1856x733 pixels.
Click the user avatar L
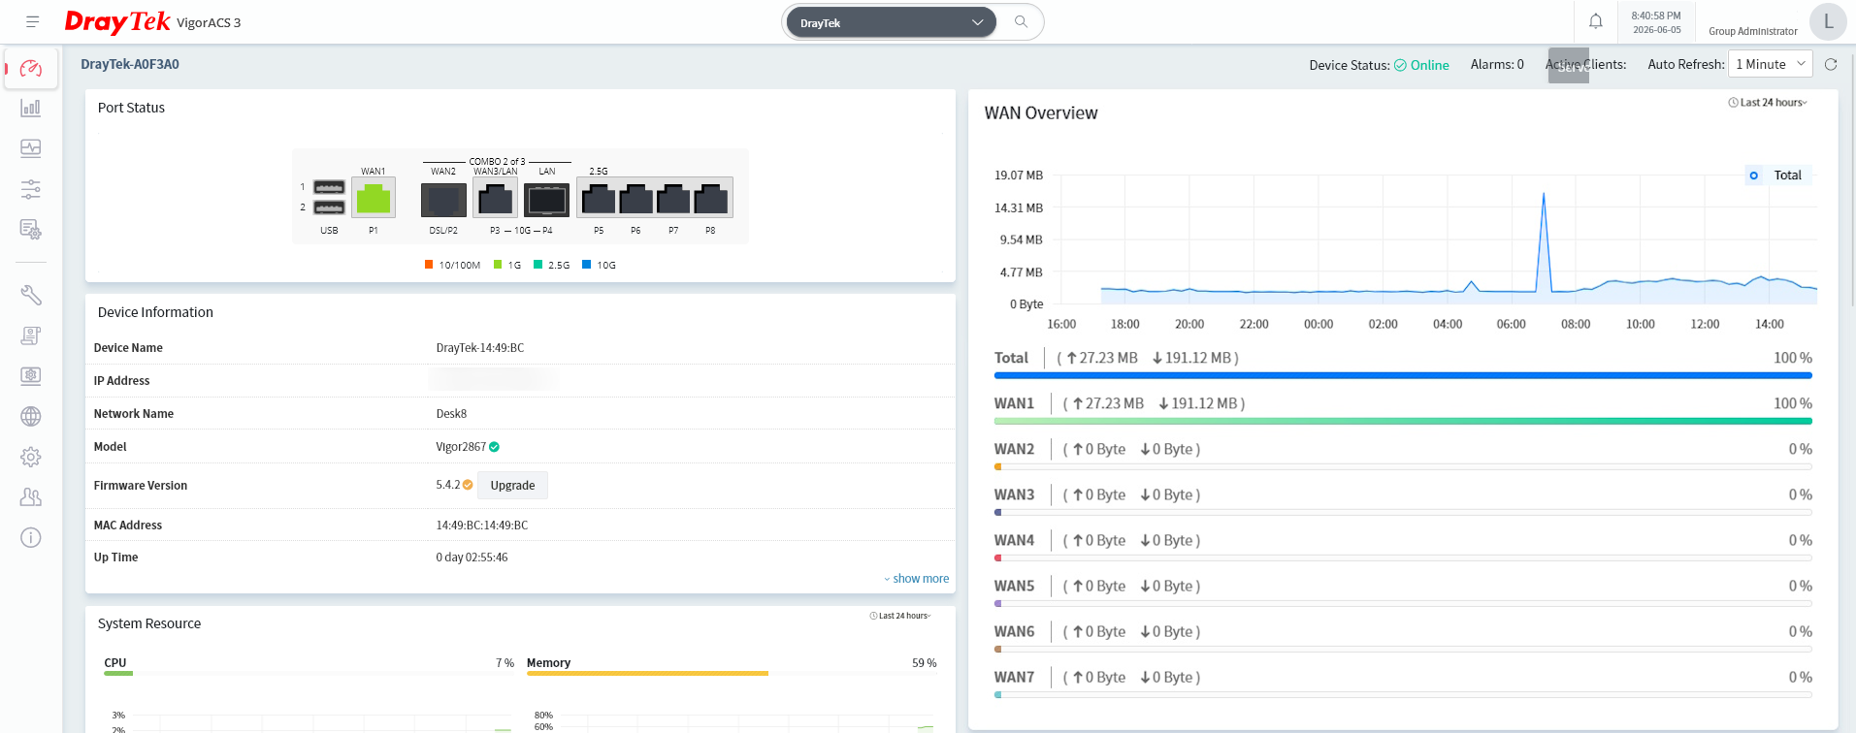[x=1828, y=21]
